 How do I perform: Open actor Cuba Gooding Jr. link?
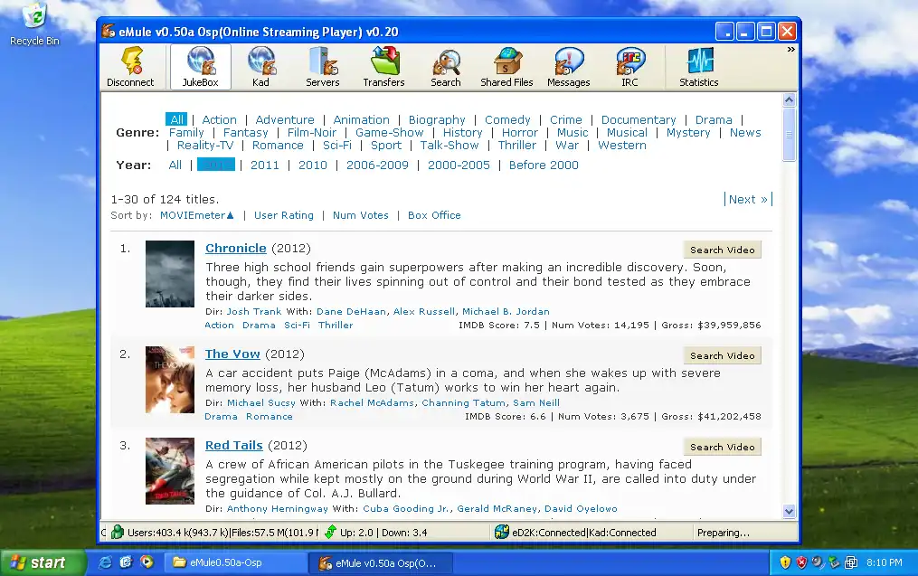click(x=406, y=509)
